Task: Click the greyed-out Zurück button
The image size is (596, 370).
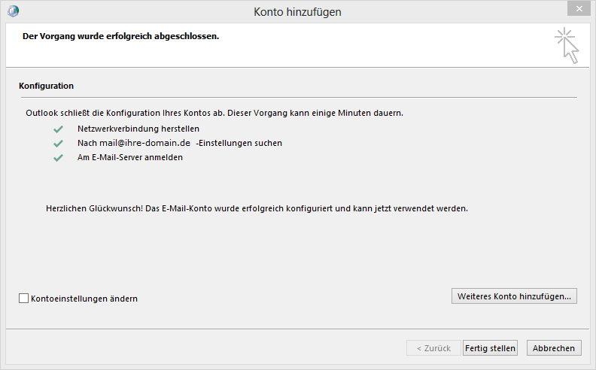Action: click(433, 348)
